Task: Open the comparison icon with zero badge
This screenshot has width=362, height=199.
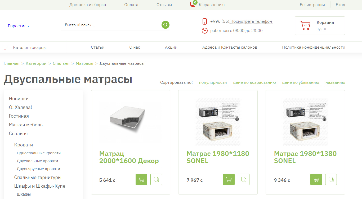Action: pyautogui.click(x=193, y=4)
